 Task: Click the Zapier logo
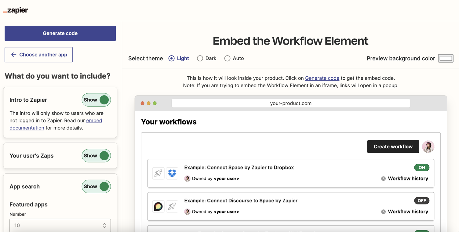(16, 10)
